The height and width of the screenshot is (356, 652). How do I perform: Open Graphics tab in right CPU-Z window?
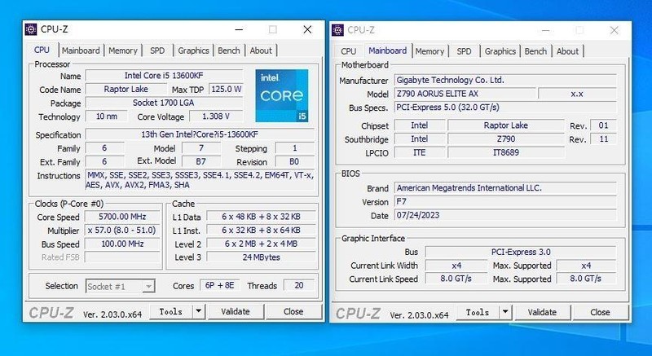(x=500, y=51)
